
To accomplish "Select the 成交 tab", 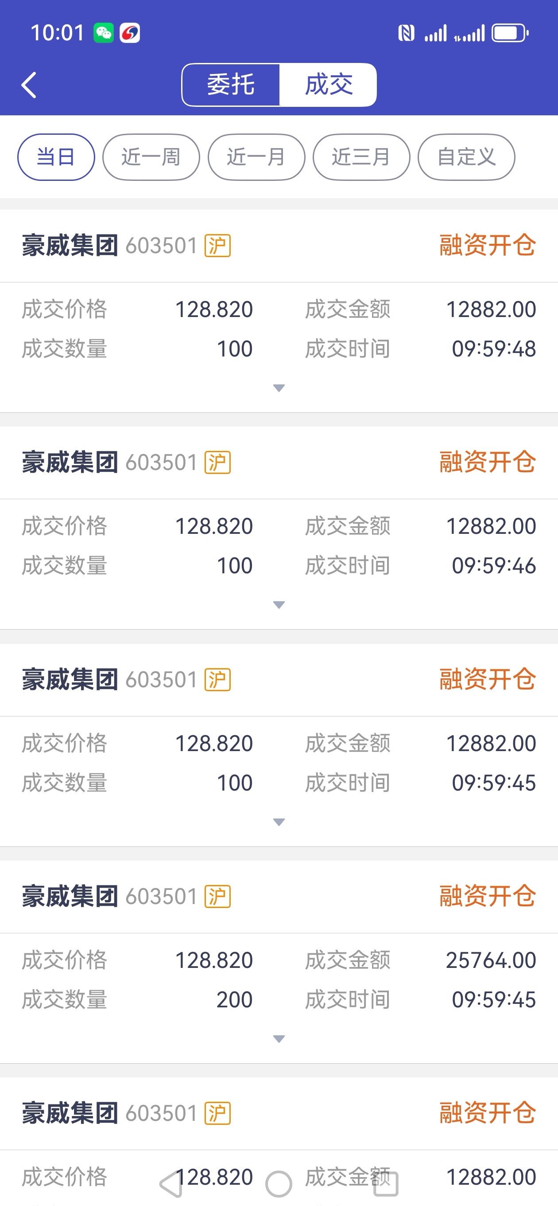I will point(328,85).
